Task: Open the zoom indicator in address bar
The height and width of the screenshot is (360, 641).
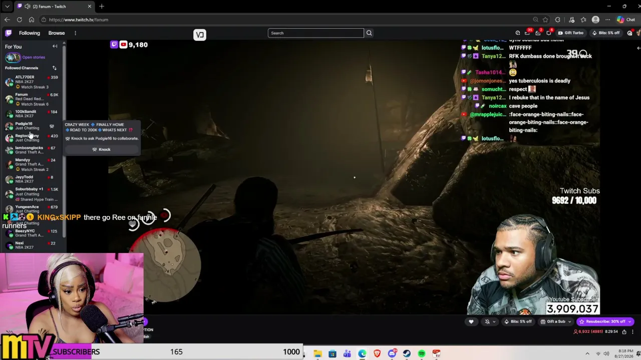Action: click(536, 19)
